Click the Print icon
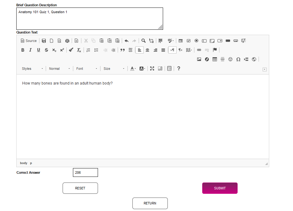 tap(67, 41)
